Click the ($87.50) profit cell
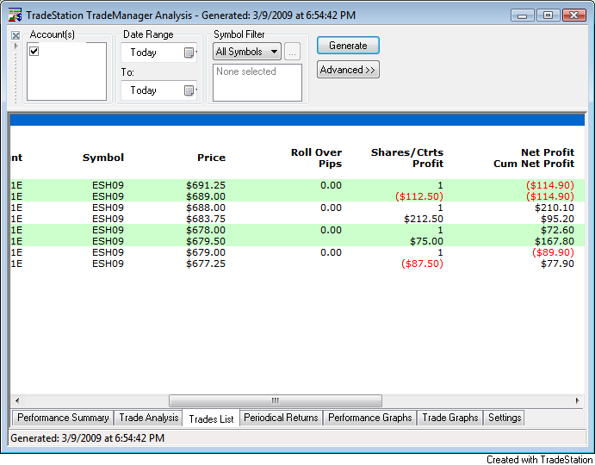 click(422, 263)
